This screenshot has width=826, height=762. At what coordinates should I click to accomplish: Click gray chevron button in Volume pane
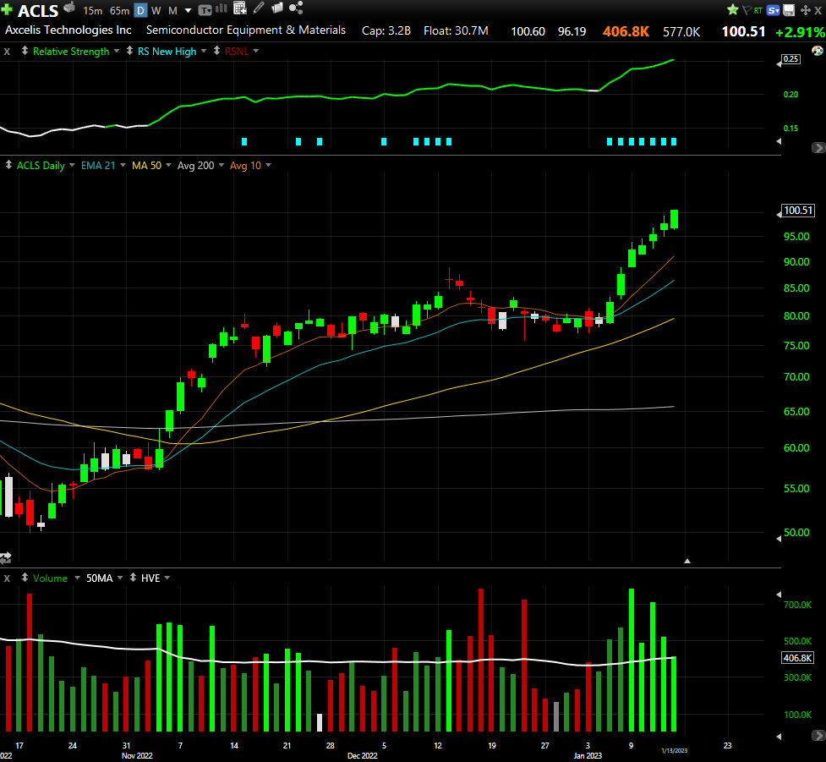pyautogui.click(x=818, y=735)
